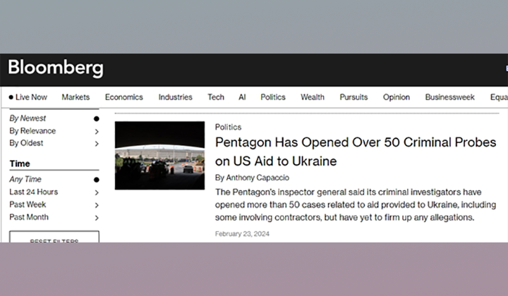The height and width of the screenshot is (296, 508).
Task: Open the Economics menu item
Action: (123, 97)
